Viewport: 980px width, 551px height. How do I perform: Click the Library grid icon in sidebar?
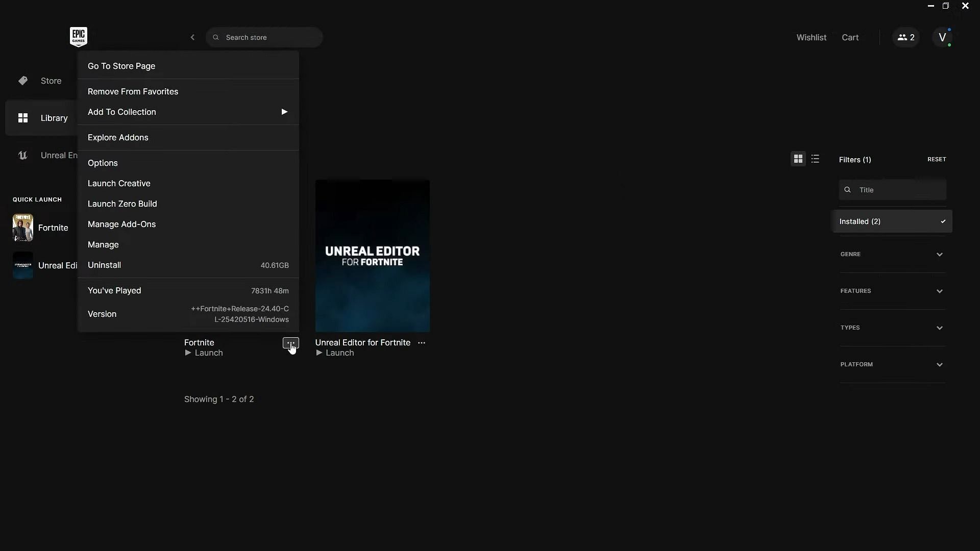coord(23,118)
